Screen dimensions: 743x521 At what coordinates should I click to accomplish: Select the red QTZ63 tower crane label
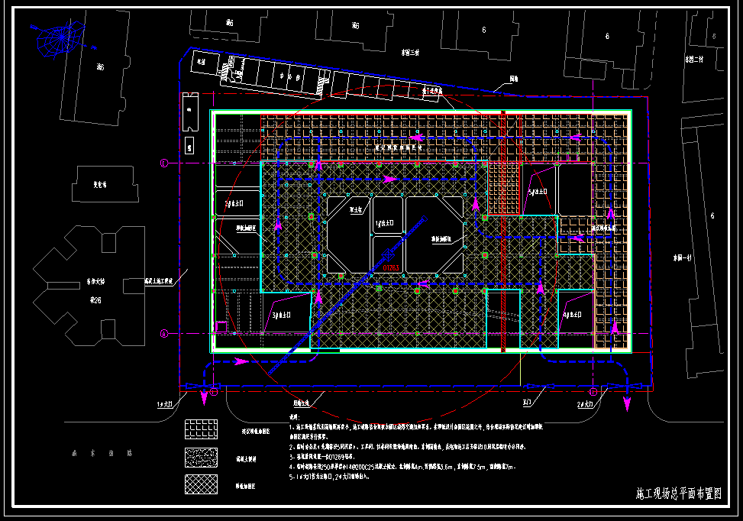coord(391,267)
